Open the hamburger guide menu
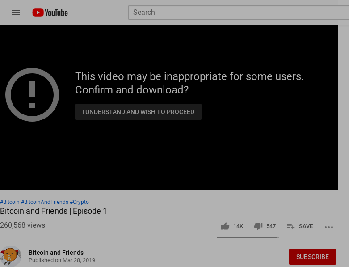Screen dimensions: 349x267 coord(16,13)
